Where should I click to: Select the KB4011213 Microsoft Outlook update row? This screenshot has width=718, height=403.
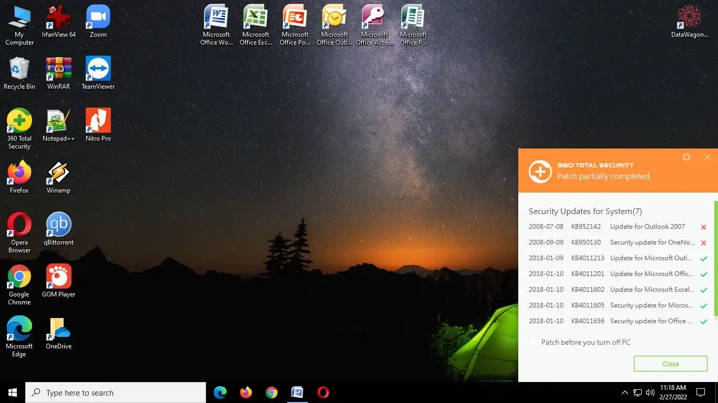click(618, 258)
